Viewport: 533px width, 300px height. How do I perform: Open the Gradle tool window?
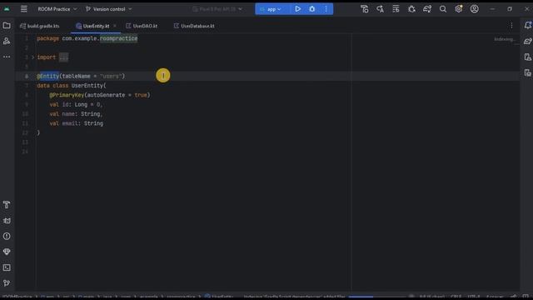527,41
